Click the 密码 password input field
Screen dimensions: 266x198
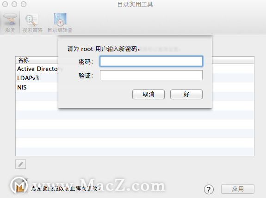[151, 61]
